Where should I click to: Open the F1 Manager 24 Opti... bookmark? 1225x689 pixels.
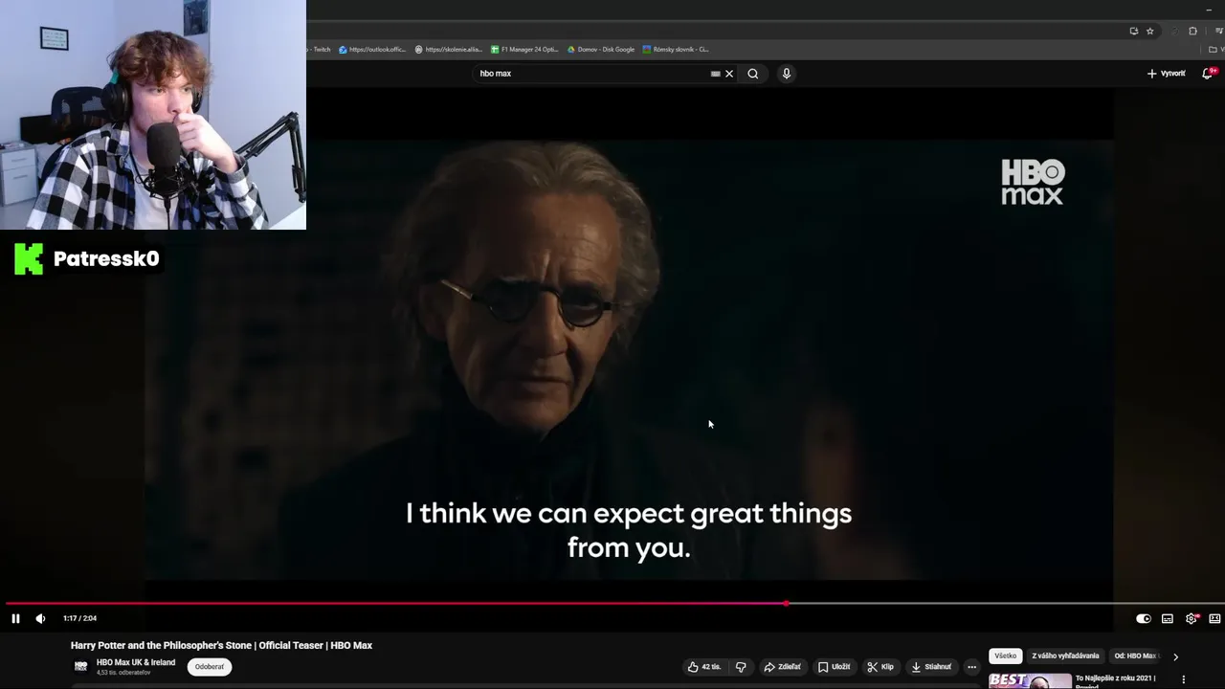(x=523, y=49)
